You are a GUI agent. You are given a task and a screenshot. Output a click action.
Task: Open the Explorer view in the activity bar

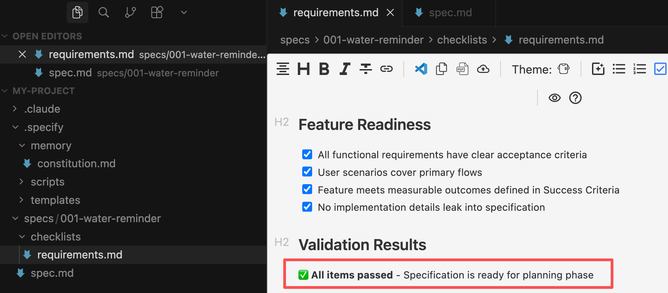pos(77,12)
